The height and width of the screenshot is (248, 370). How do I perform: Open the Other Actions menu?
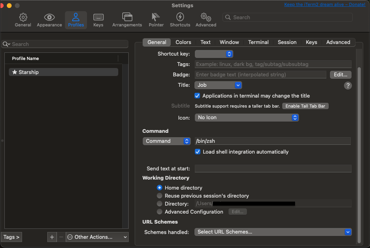click(x=97, y=237)
